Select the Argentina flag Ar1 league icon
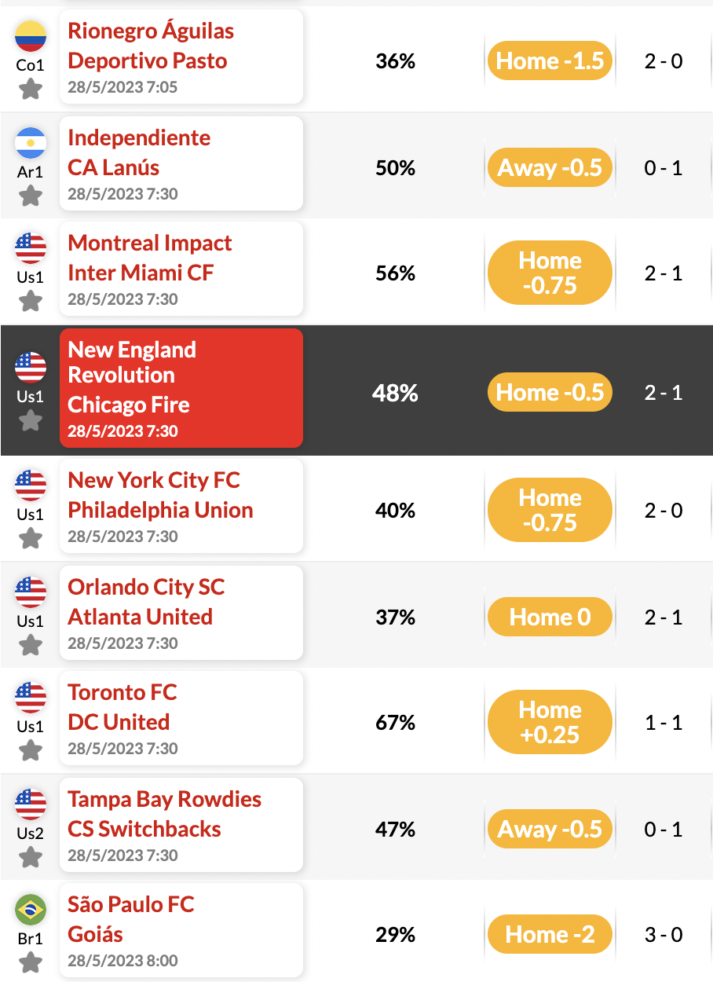 [x=31, y=143]
